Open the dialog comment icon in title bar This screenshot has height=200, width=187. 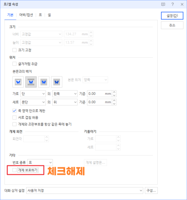click(163, 4)
